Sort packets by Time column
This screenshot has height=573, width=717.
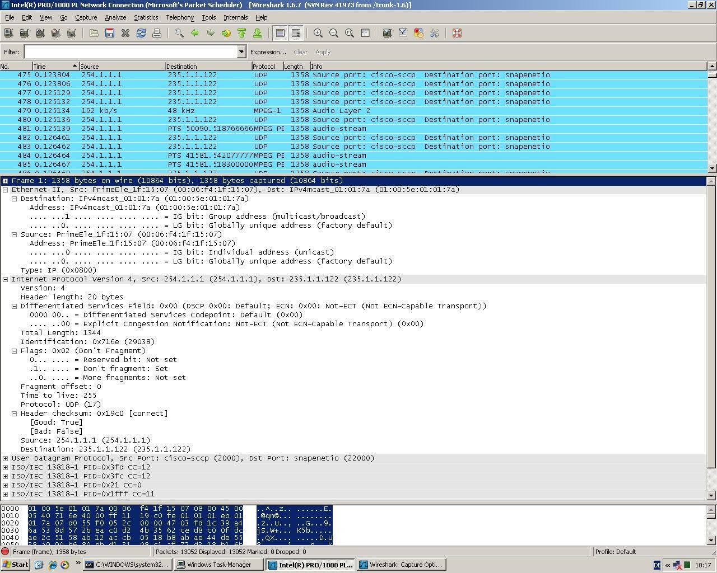coord(55,66)
